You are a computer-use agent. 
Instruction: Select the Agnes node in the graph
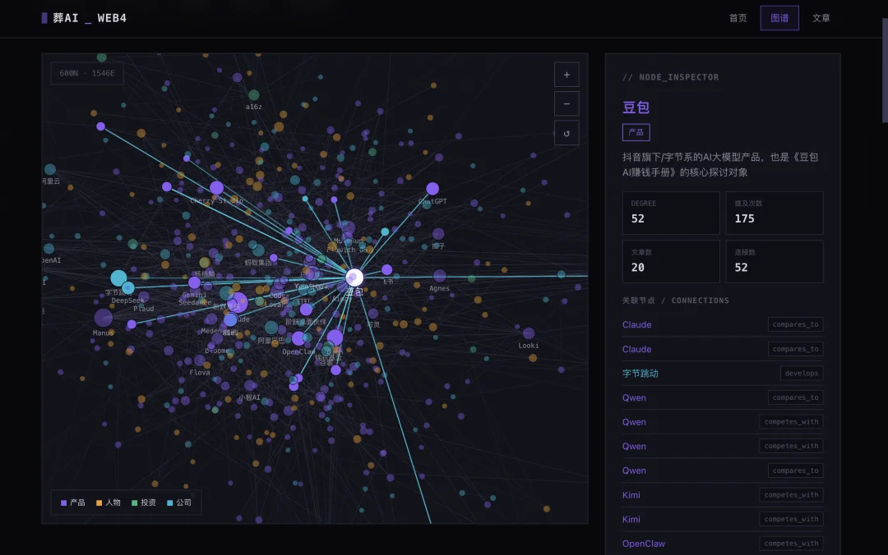point(439,276)
